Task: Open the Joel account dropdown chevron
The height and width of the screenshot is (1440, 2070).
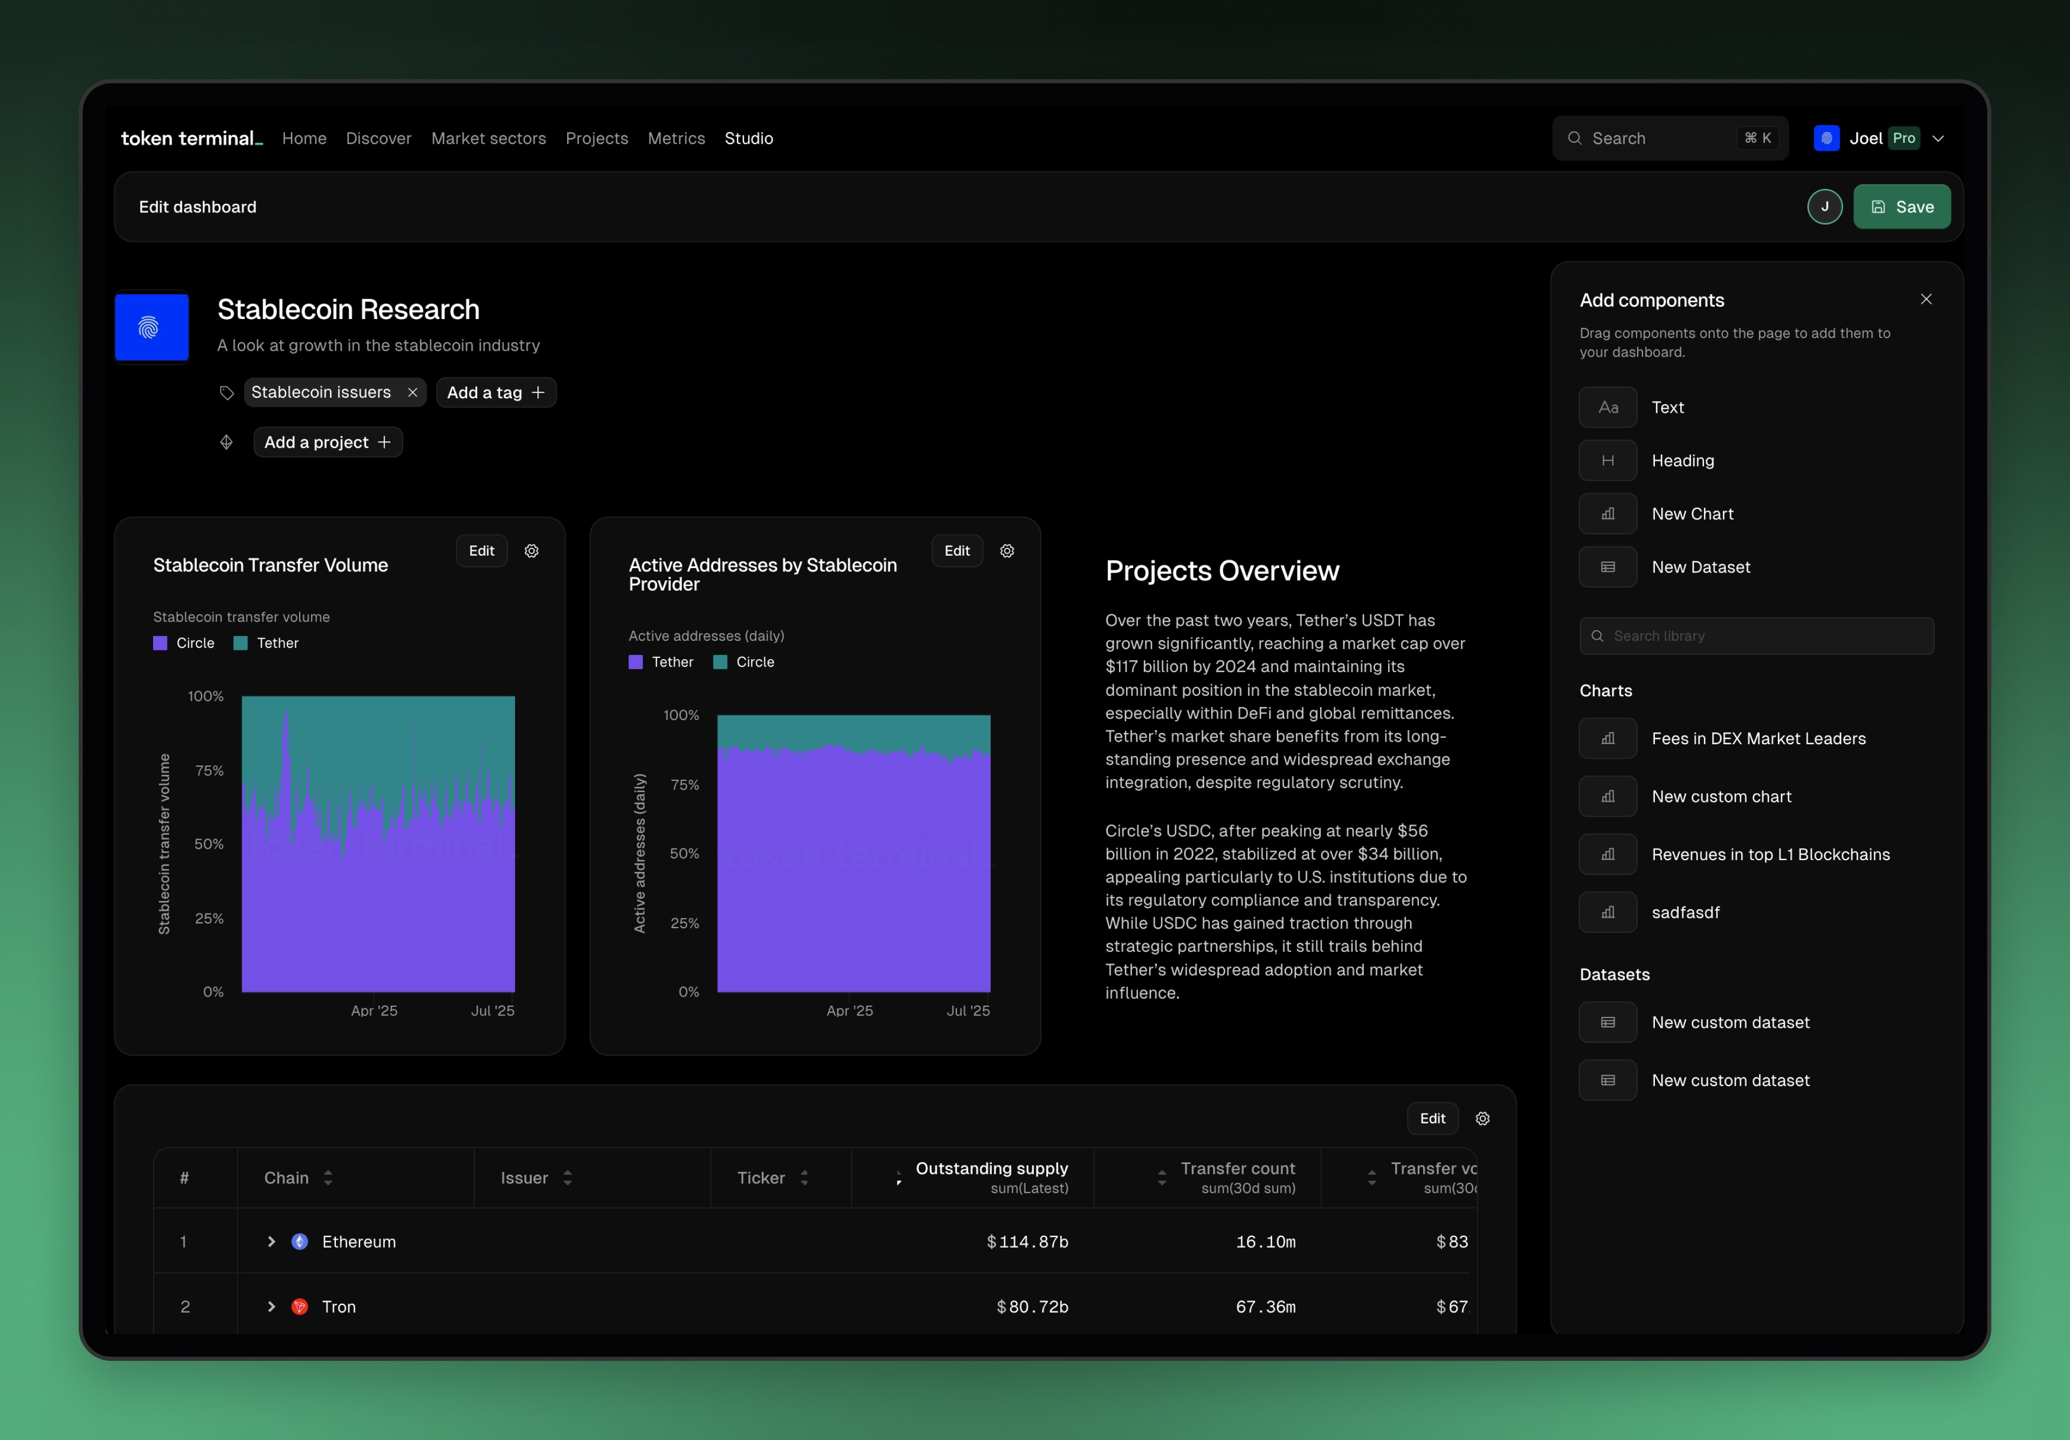Action: 1938,138
